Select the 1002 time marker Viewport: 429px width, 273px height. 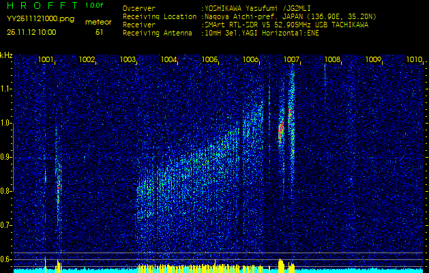(87, 59)
